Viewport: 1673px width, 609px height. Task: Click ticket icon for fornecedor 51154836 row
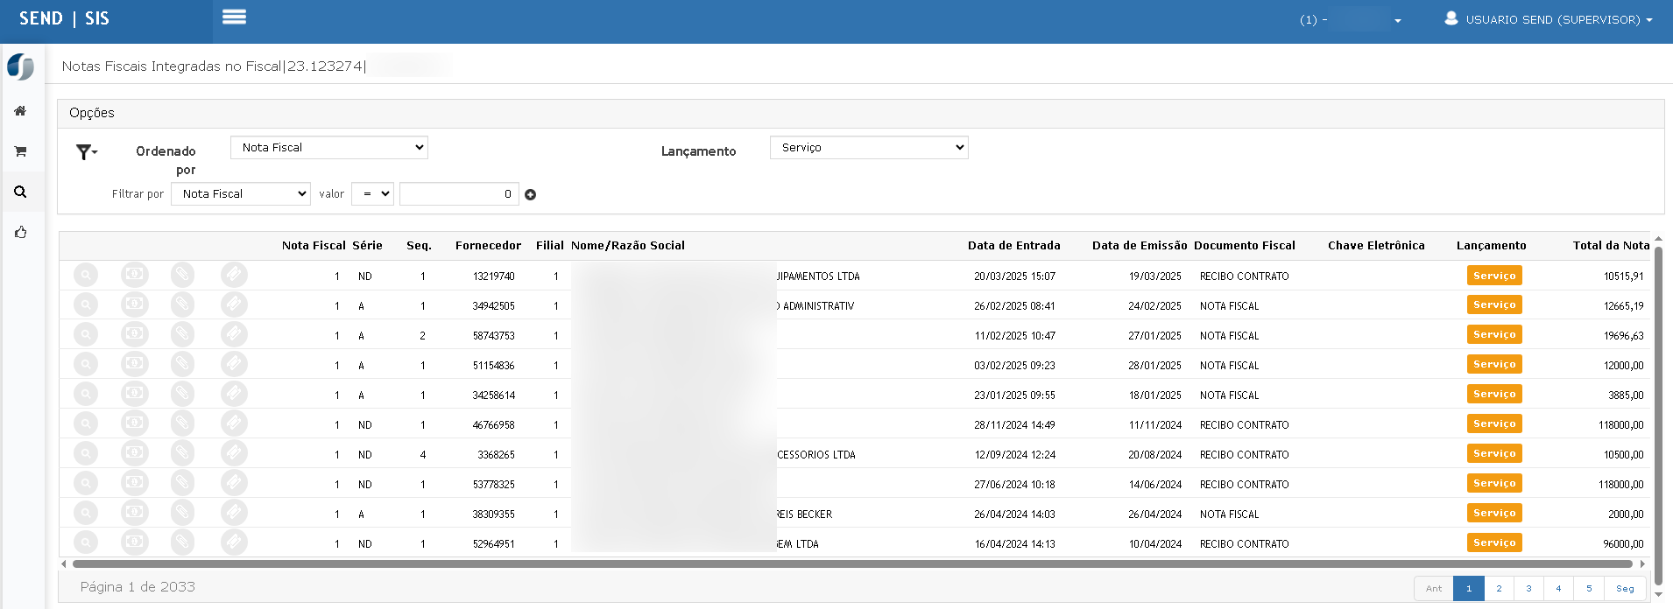coord(234,365)
